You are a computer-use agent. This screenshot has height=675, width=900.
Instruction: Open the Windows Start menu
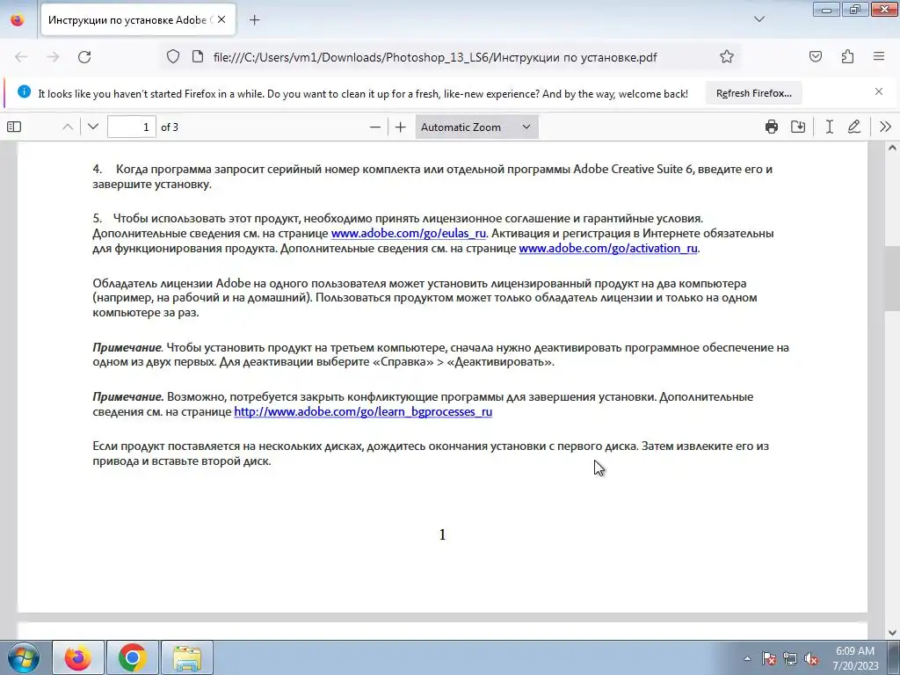pos(23,657)
